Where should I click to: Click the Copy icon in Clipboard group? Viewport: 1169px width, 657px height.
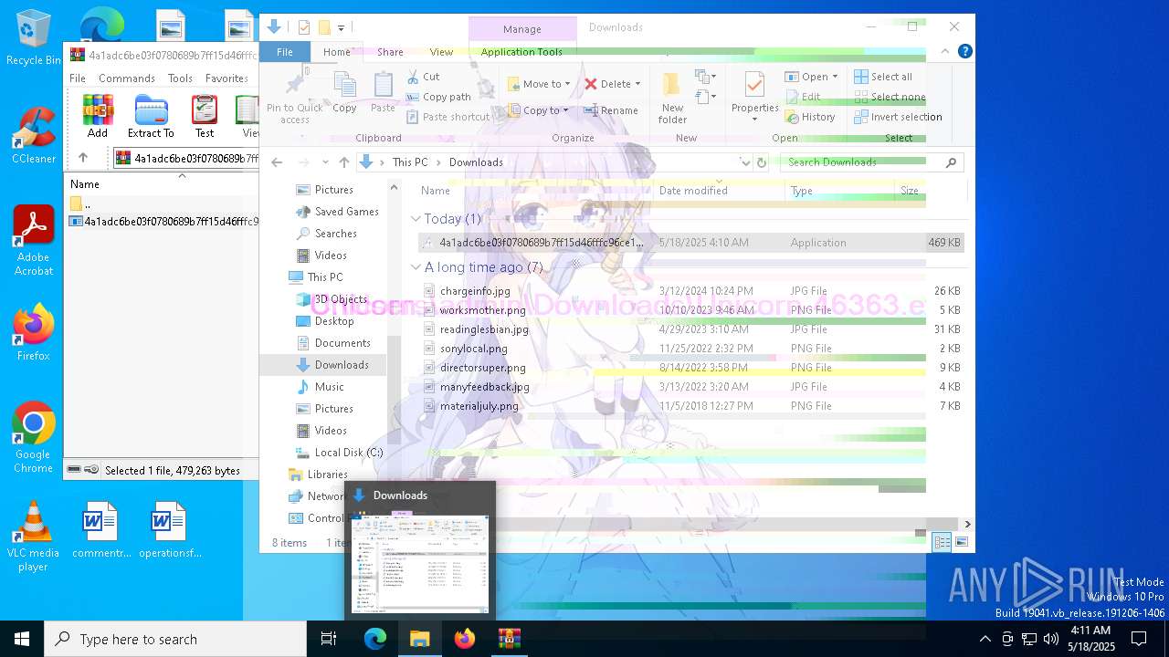(x=344, y=86)
